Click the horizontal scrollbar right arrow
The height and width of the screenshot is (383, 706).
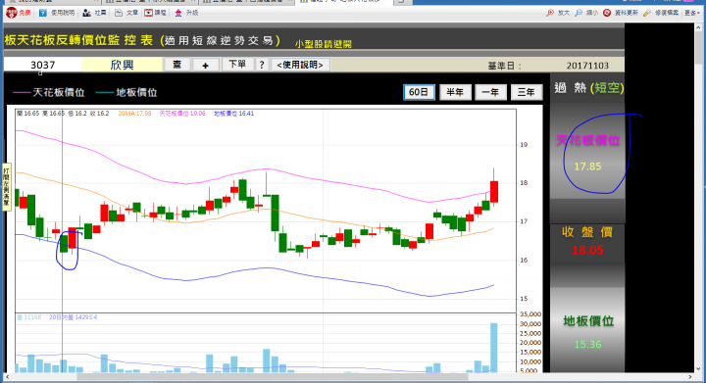[689, 377]
